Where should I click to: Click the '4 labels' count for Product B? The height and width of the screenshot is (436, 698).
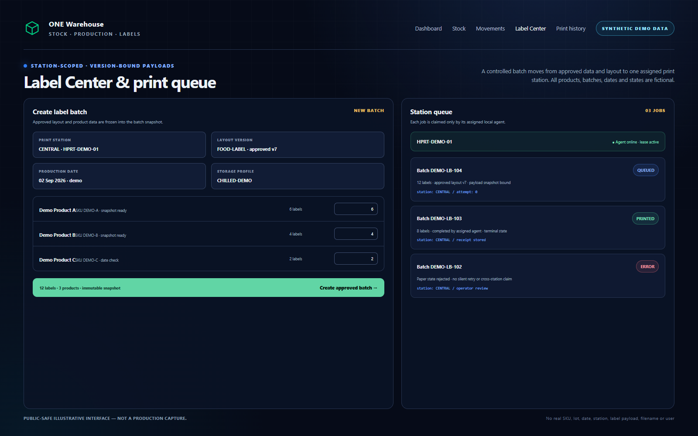pyautogui.click(x=296, y=234)
